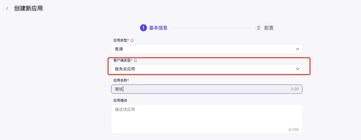This screenshot has height=140, width=361.
Task: Switch to the 配置 step
Action: (269, 28)
